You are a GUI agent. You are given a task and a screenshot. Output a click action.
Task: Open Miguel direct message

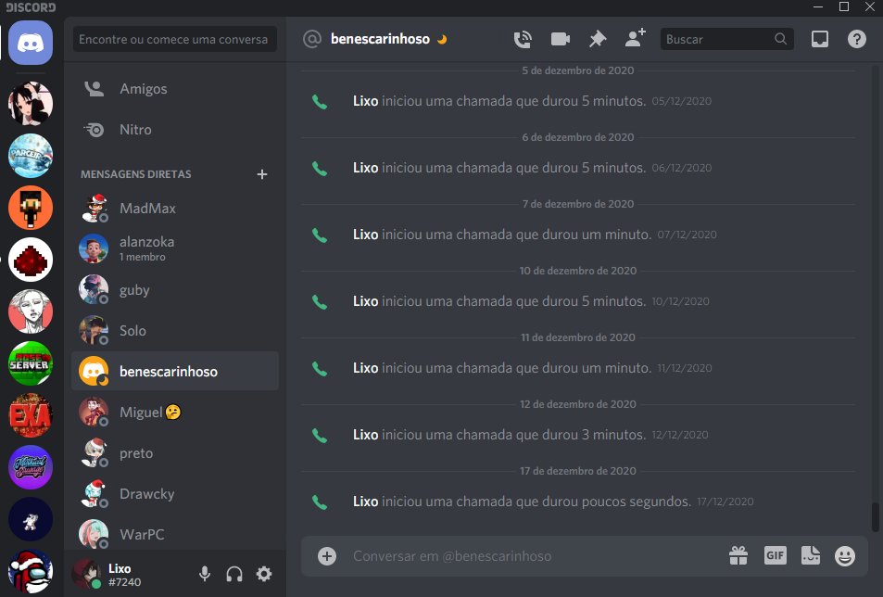click(x=175, y=413)
